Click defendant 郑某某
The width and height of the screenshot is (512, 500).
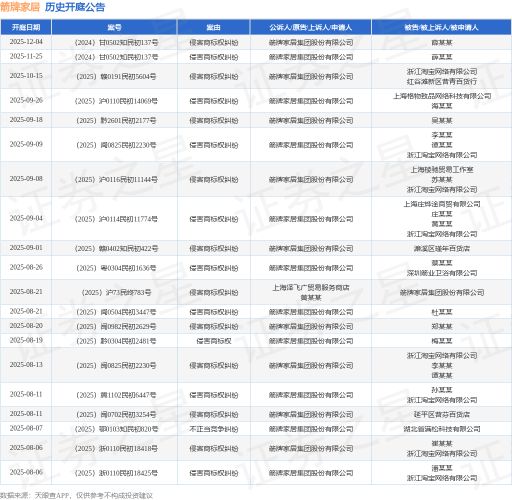pyautogui.click(x=441, y=326)
